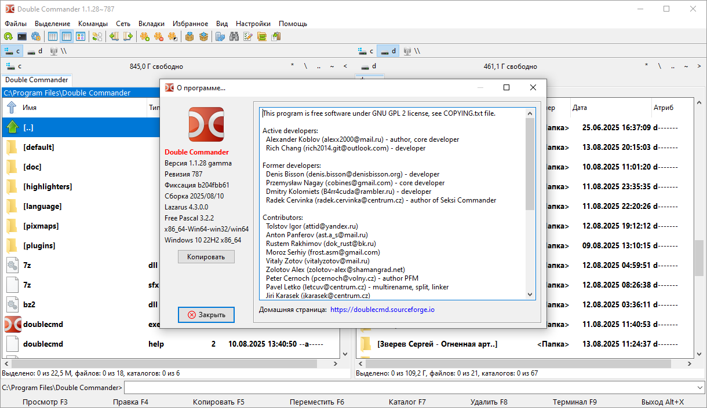Screen dimensions: 707x408
Task: Click Unselect group icon with red minus
Action: click(x=158, y=36)
